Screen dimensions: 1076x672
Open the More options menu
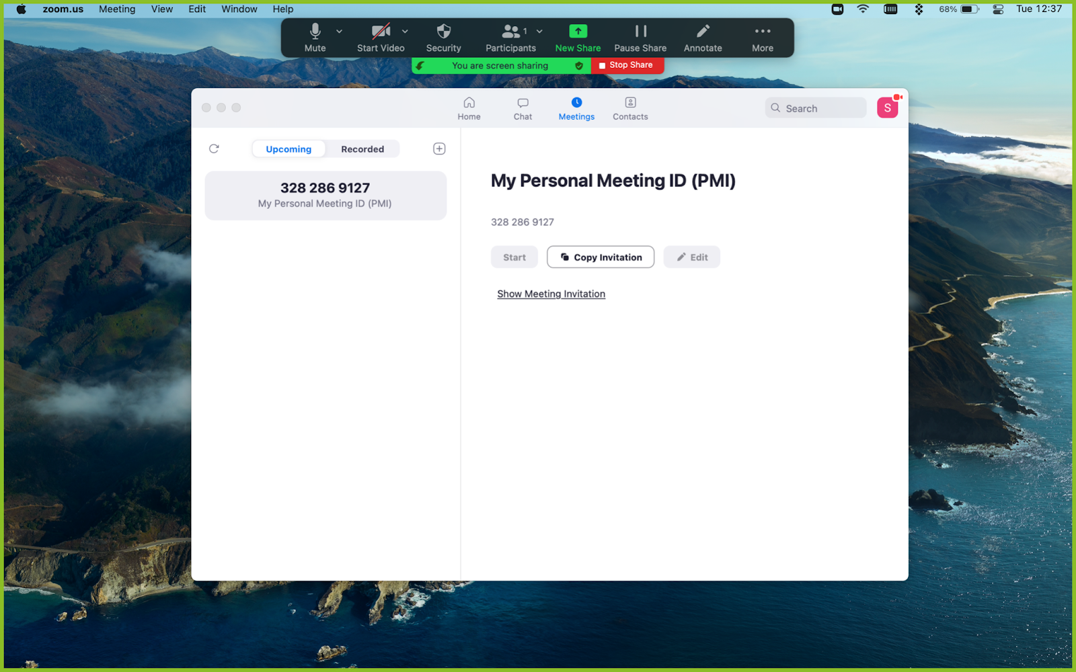click(762, 37)
